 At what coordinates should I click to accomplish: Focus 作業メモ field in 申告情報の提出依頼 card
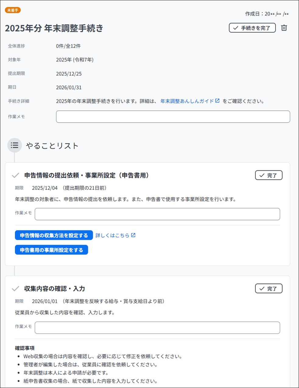click(157, 214)
